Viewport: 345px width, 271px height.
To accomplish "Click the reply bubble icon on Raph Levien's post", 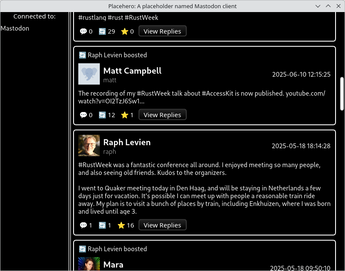I will click(83, 225).
